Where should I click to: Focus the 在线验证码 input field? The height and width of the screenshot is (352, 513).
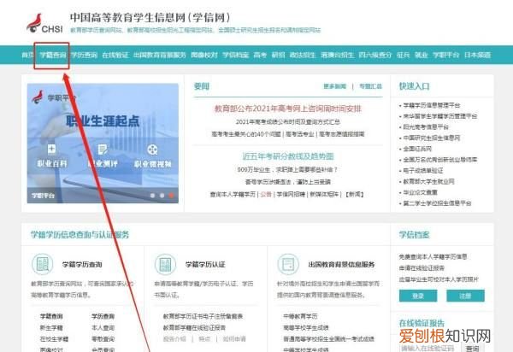428,348
